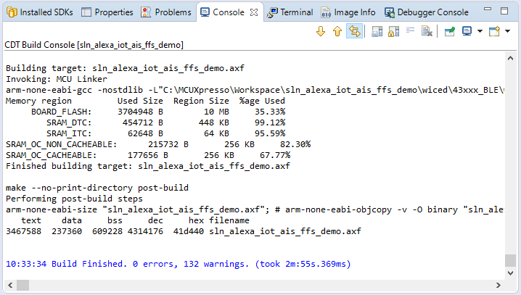Image resolution: width=521 pixels, height=295 pixels.
Task: Open the Image Info tab
Action: [x=348, y=12]
